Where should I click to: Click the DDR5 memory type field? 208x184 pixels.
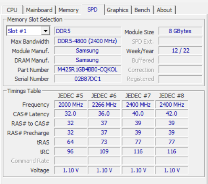tap(88, 31)
